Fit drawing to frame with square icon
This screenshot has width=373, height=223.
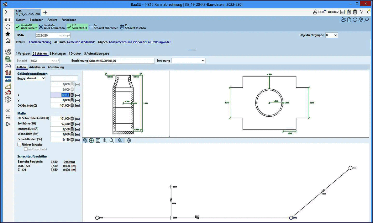[x=98, y=141]
